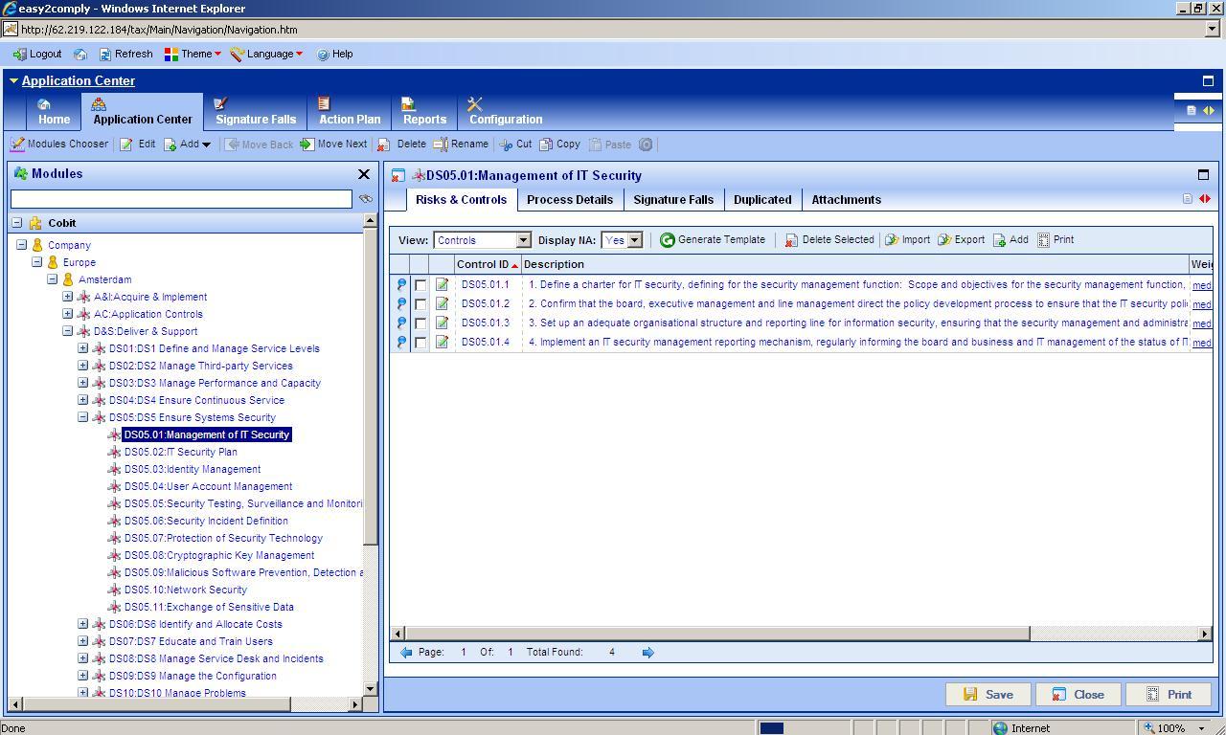
Task: Open the Modules Chooser
Action: click(59, 145)
